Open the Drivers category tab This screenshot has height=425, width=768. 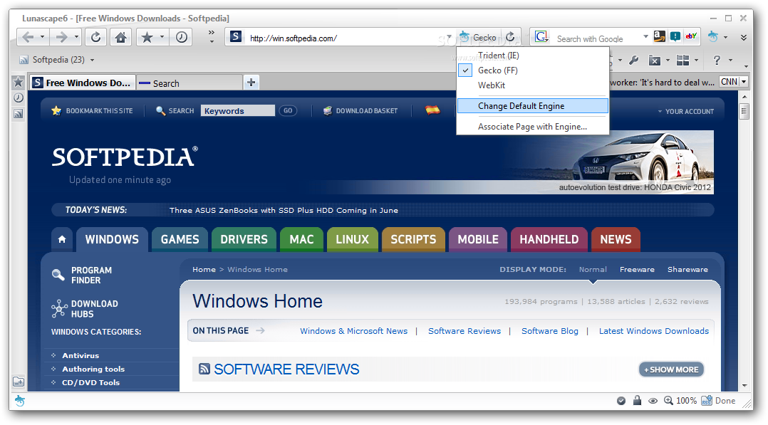click(244, 239)
